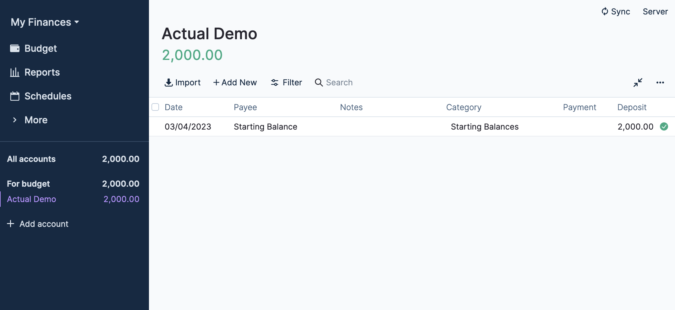Click the Sync refresh icon
The width and height of the screenshot is (675, 310).
[x=605, y=12]
